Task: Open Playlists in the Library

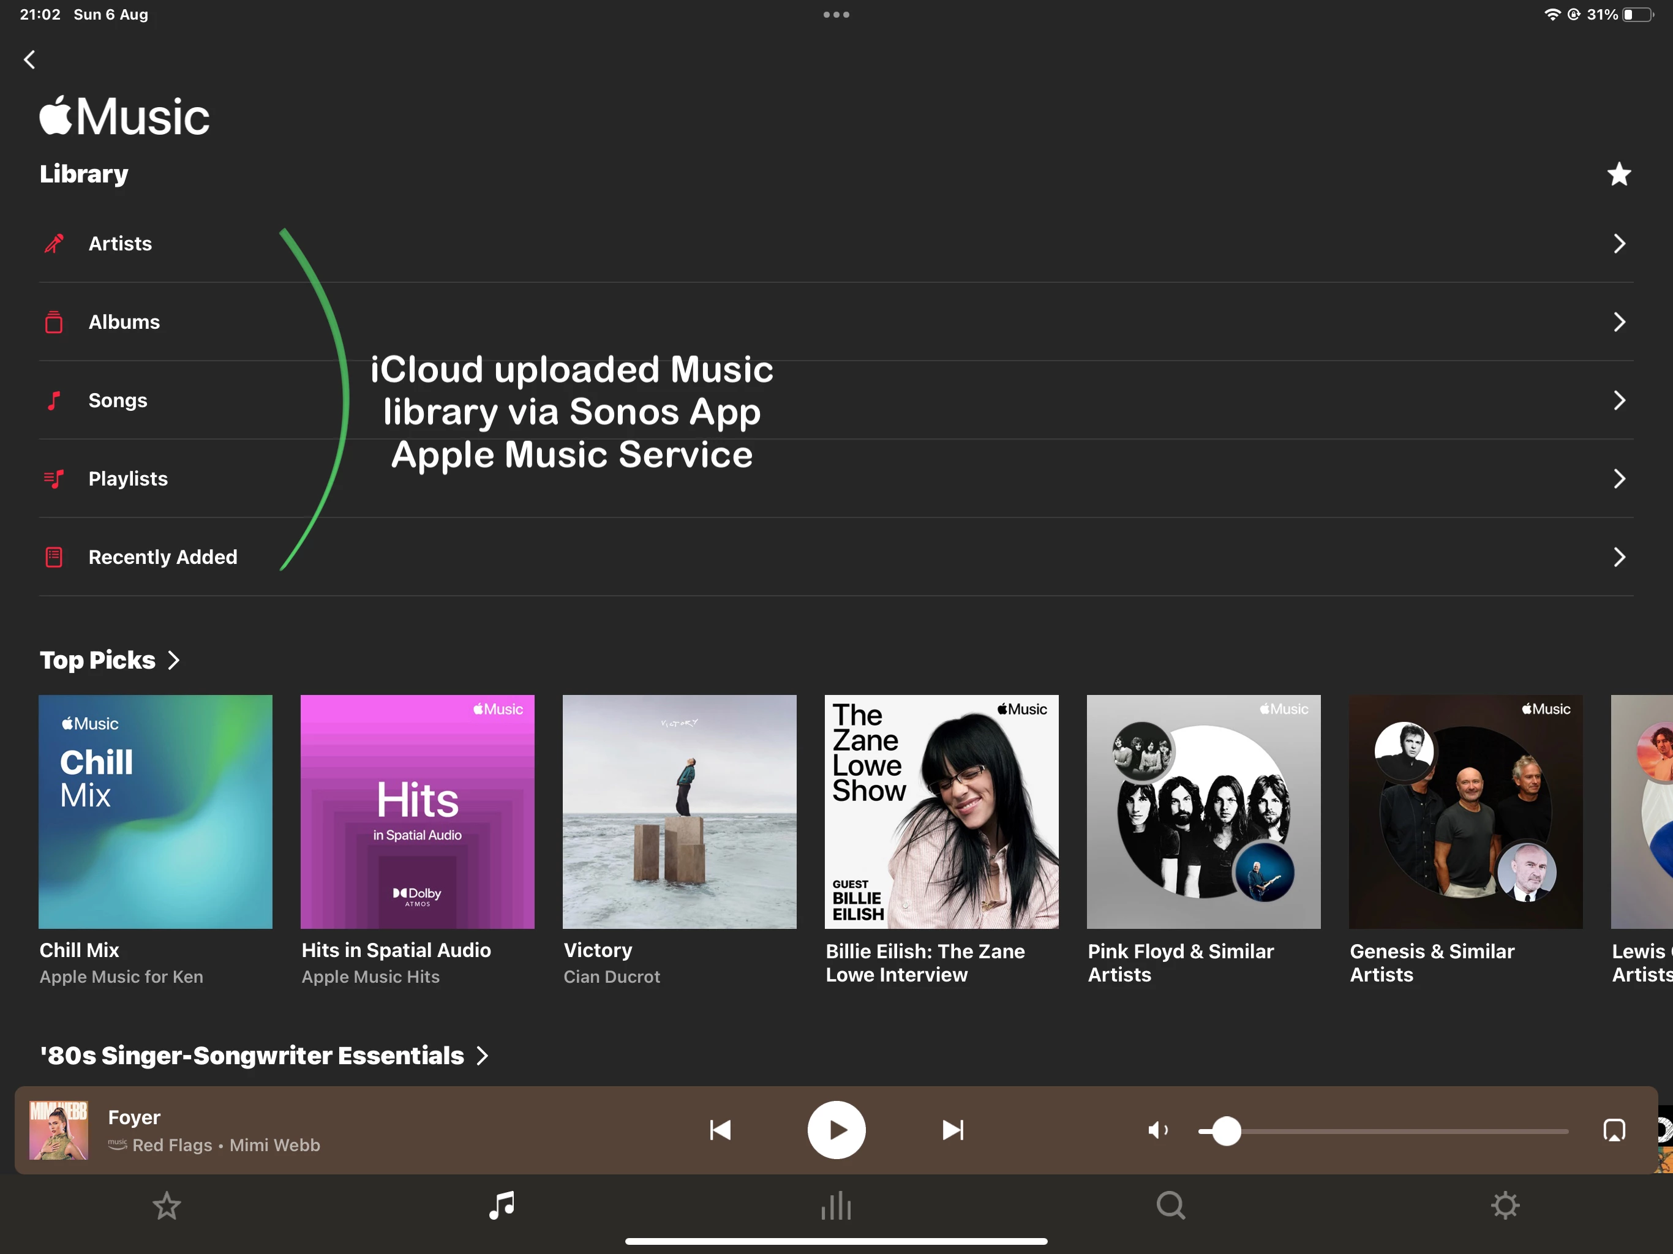Action: click(x=128, y=479)
